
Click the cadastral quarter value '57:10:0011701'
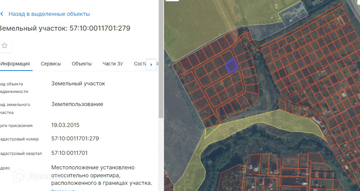coord(69,153)
